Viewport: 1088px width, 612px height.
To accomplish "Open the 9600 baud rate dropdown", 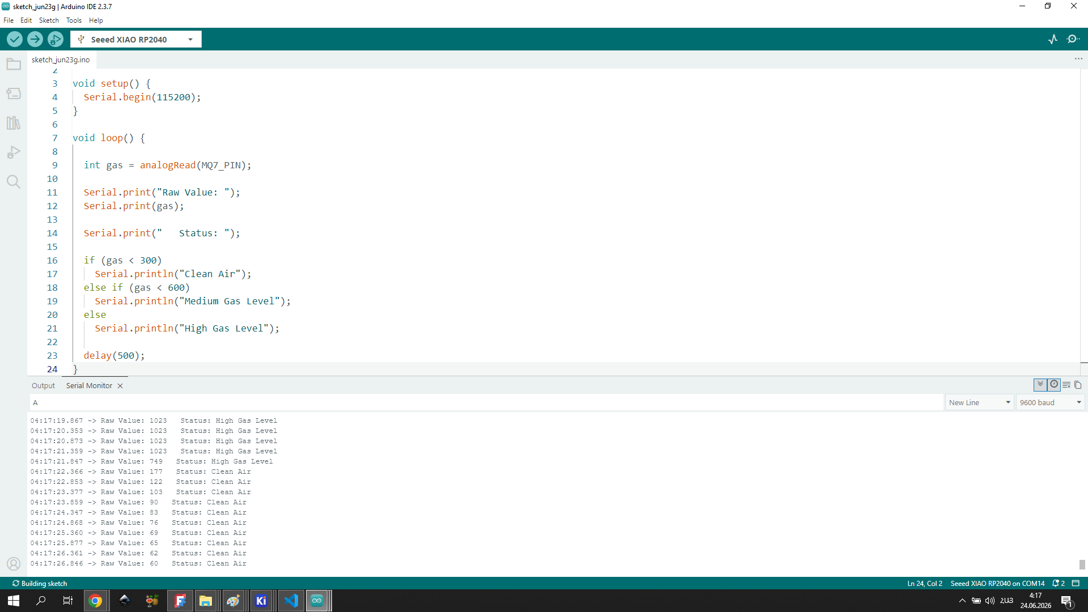I will [x=1050, y=402].
